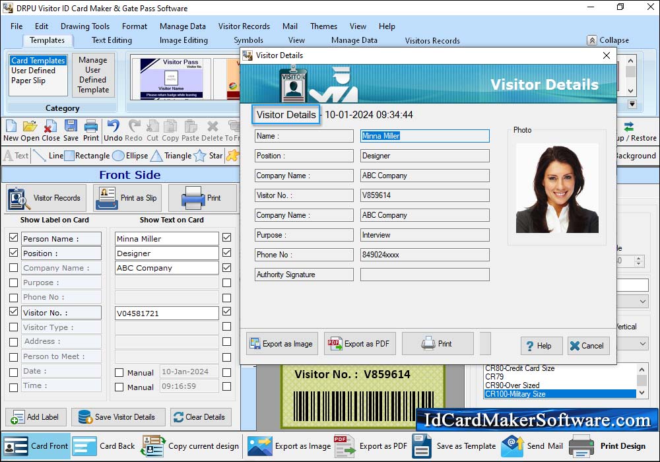Click Export as PDF in Visitor Details dialog
Viewport: 660px width, 462px height.
tap(360, 344)
